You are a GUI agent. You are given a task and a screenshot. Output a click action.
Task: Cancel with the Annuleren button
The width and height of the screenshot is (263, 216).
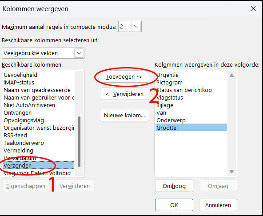coord(218,205)
